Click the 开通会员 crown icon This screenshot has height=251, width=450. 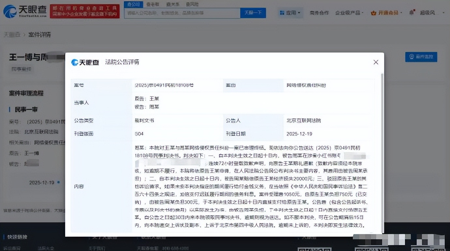coord(373,13)
